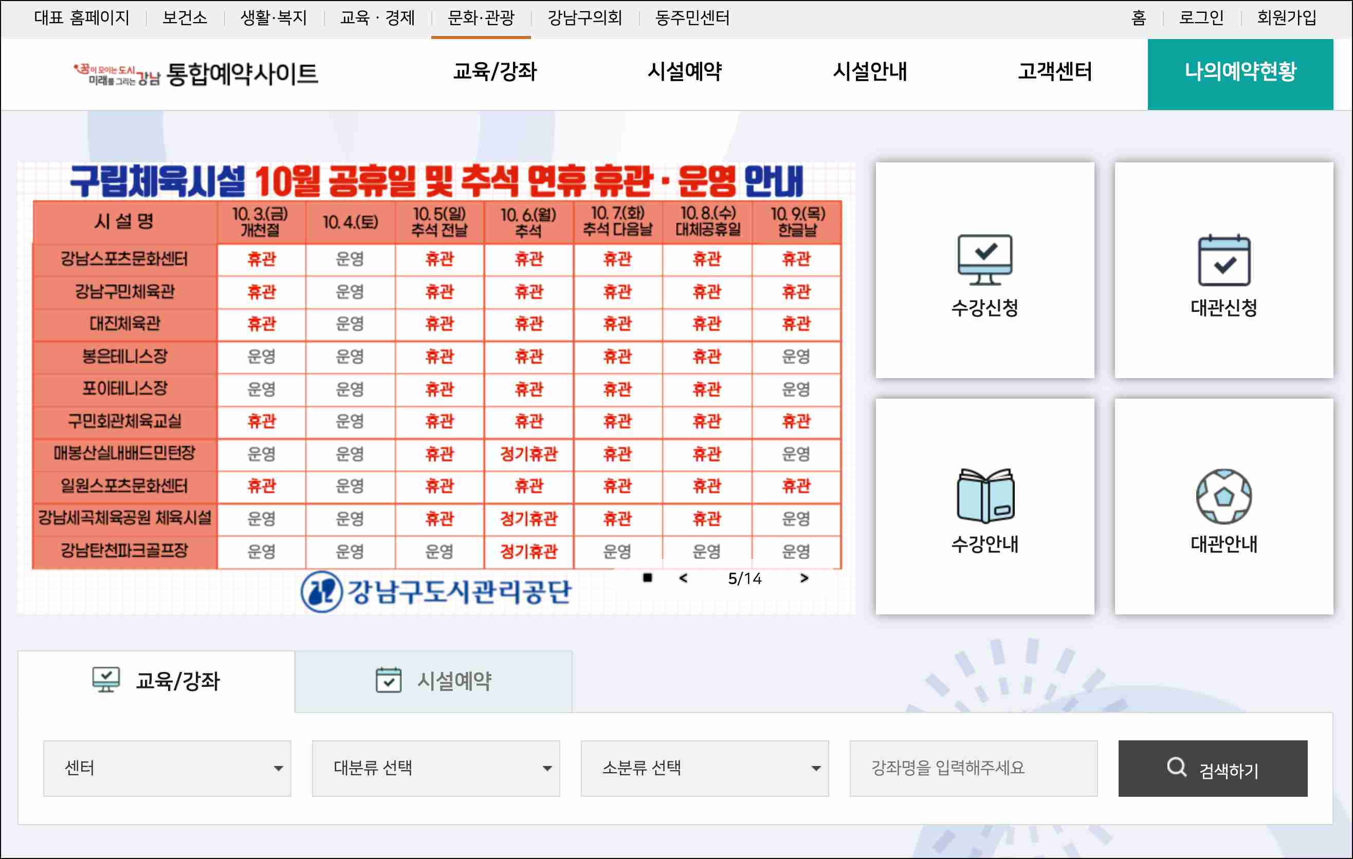Open the 고객센터 main menu

click(x=1054, y=72)
